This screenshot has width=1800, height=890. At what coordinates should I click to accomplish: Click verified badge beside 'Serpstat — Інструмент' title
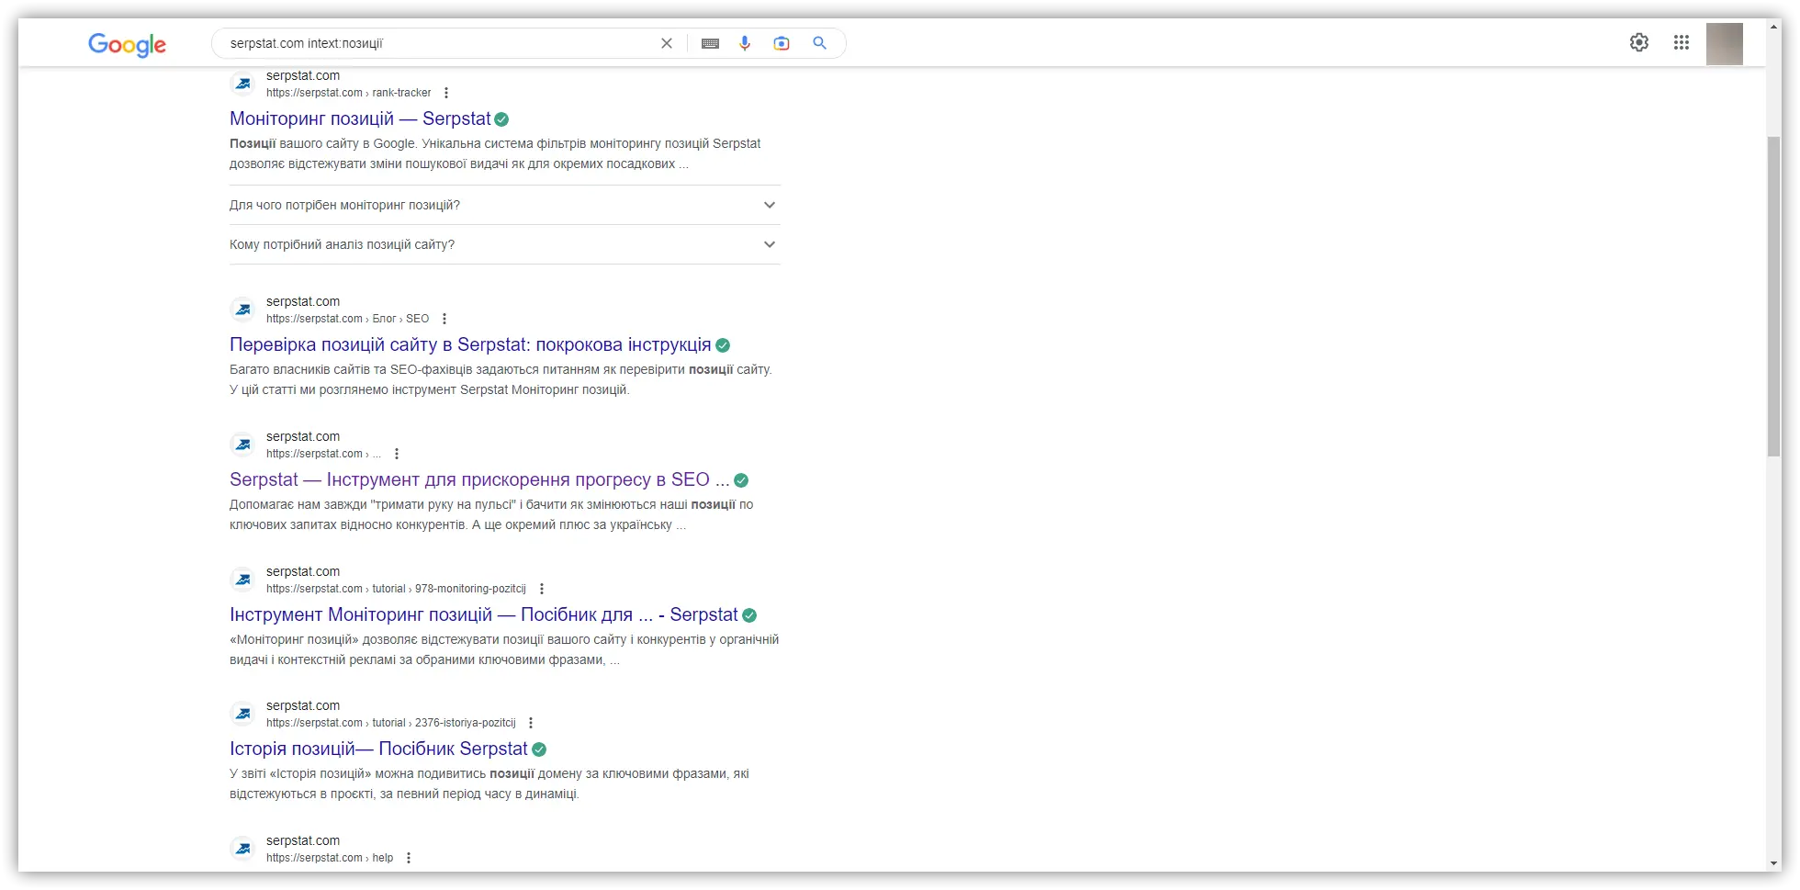(741, 480)
